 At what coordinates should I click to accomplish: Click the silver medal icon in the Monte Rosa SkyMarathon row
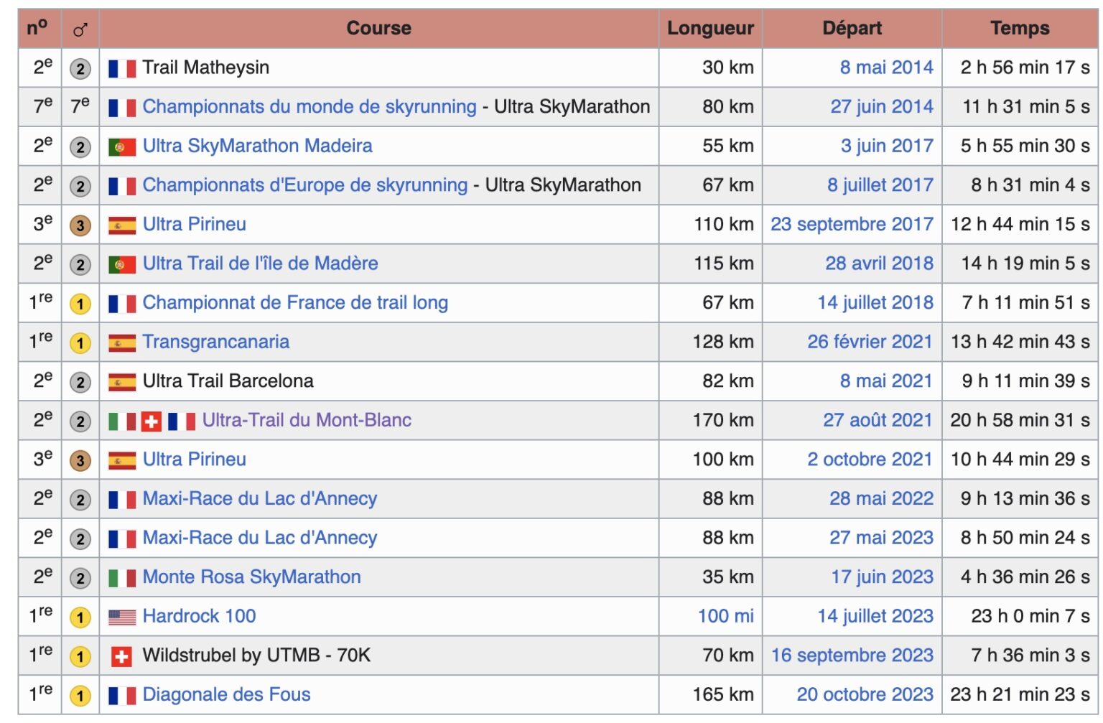[80, 578]
